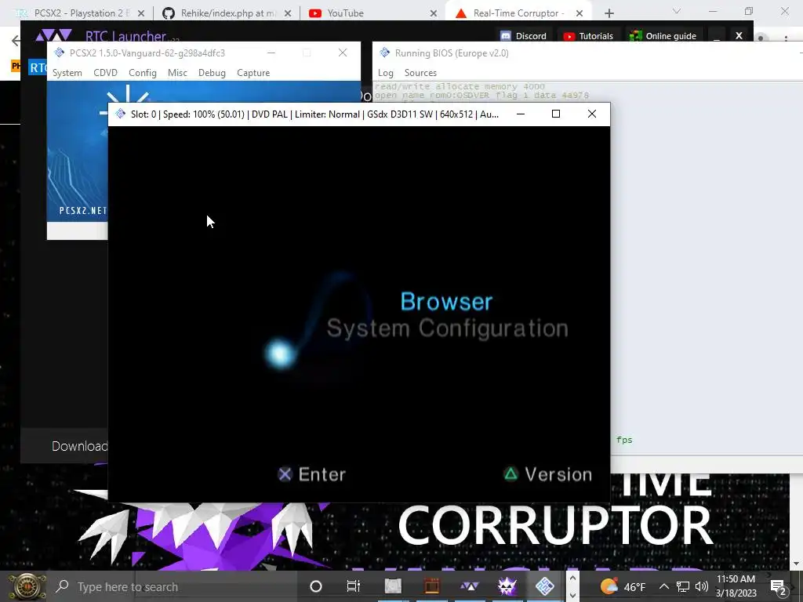
Task: Click the game window title bar icon
Action: click(x=120, y=114)
